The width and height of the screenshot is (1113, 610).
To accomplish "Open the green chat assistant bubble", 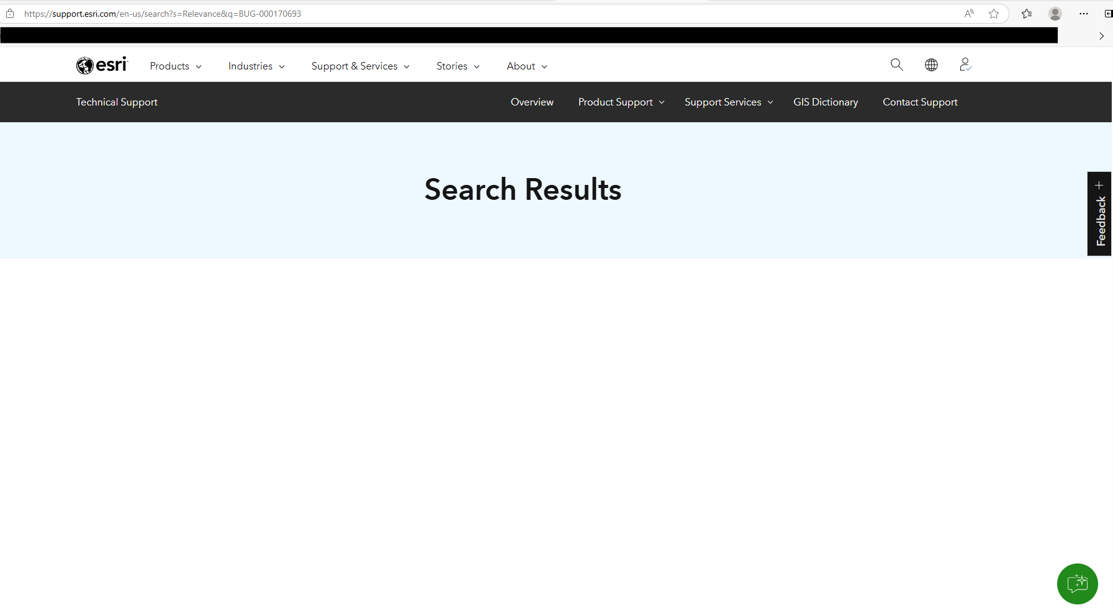I will tap(1076, 583).
